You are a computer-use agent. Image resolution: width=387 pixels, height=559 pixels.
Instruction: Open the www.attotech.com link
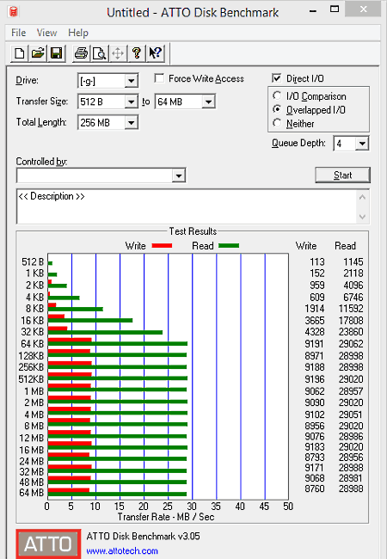point(122,550)
